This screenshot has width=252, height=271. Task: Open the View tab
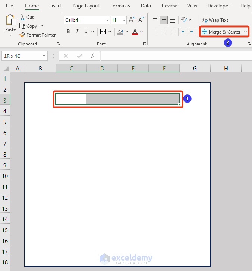point(192,6)
